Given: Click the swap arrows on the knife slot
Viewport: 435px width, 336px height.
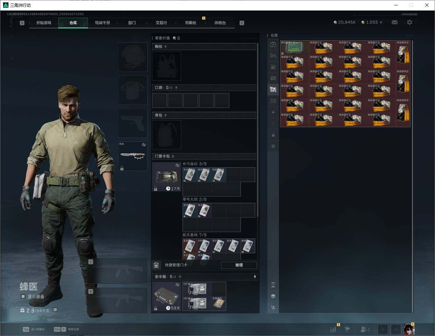Looking at the screenshot, I should (144, 145).
